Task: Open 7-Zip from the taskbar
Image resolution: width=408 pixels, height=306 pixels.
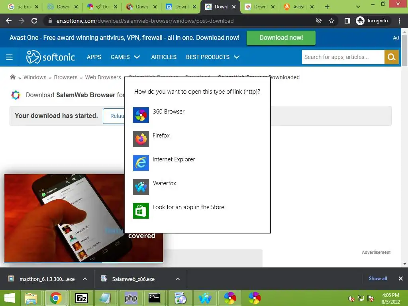Action: pyautogui.click(x=81, y=298)
